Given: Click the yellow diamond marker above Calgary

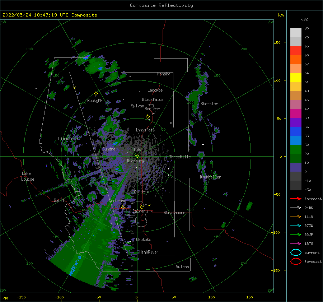Looking at the screenshot, I should pyautogui.click(x=142, y=207).
